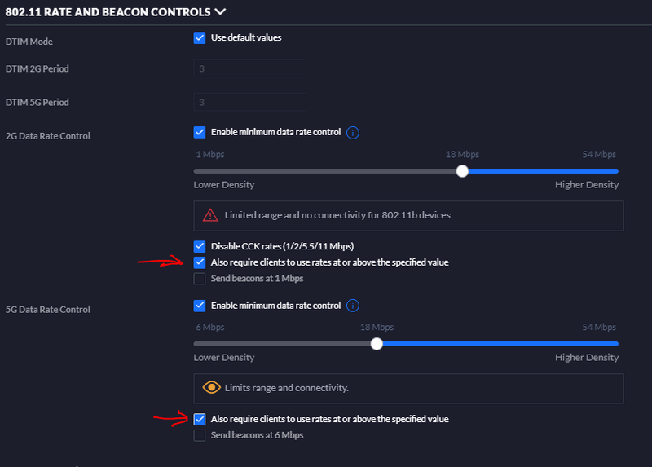
Task: Uncheck 5G require clients rates checkbox
Action: coord(200,419)
